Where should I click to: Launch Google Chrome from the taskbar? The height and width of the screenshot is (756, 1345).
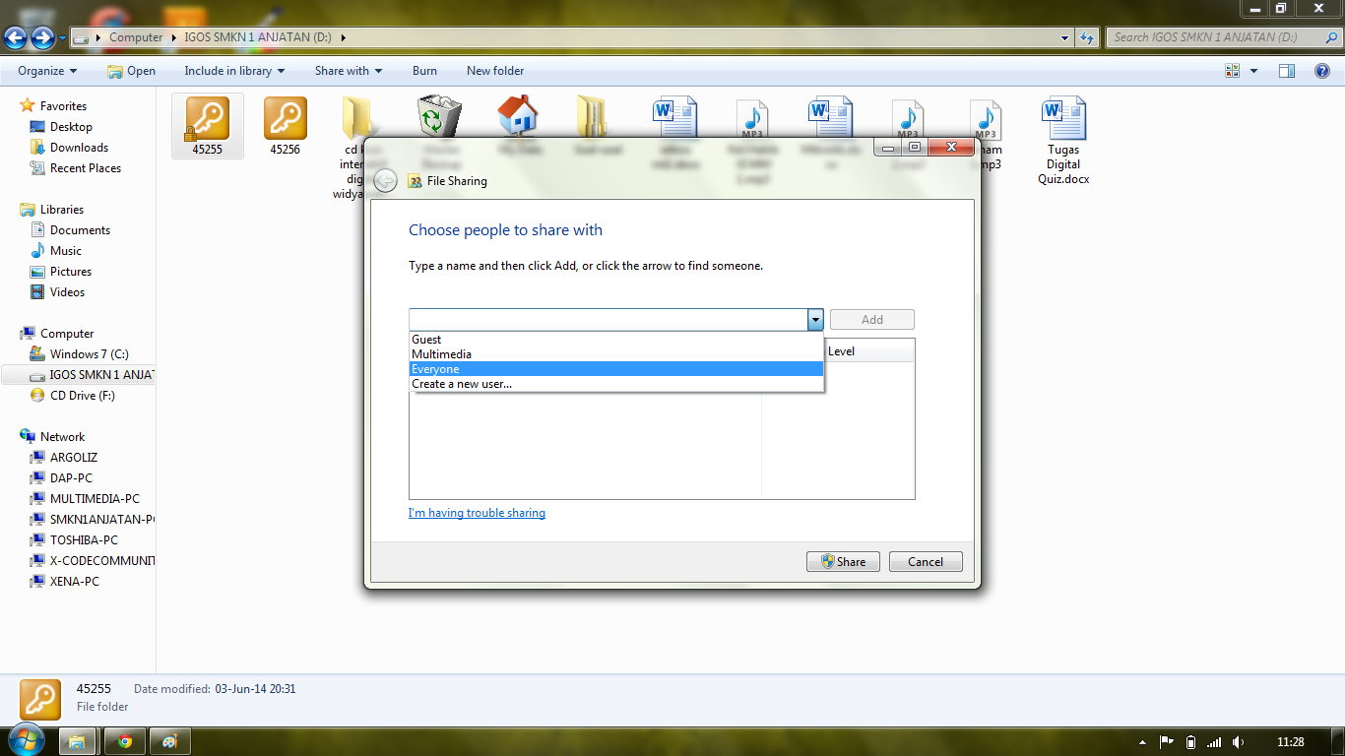click(x=125, y=741)
